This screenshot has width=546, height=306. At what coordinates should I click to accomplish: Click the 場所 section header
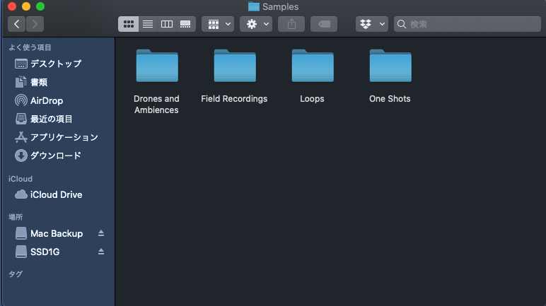coord(16,217)
